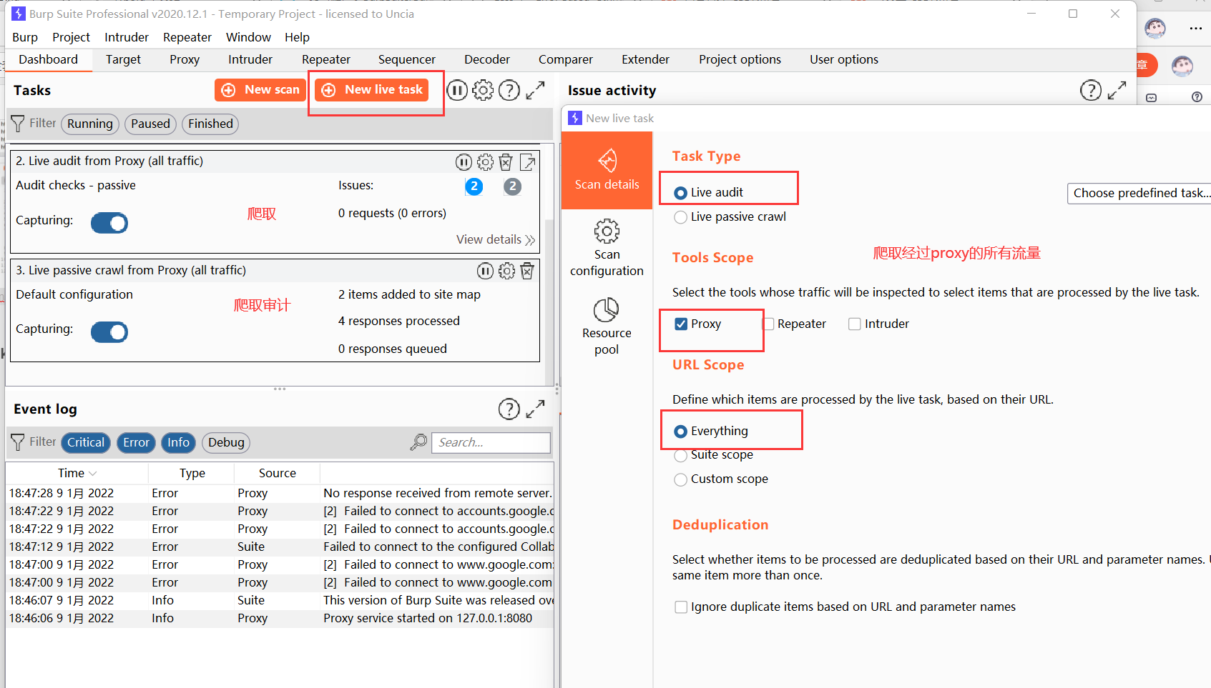The height and width of the screenshot is (688, 1211).
Task: Toggle Capturing switch for passive crawl task
Action: point(109,332)
